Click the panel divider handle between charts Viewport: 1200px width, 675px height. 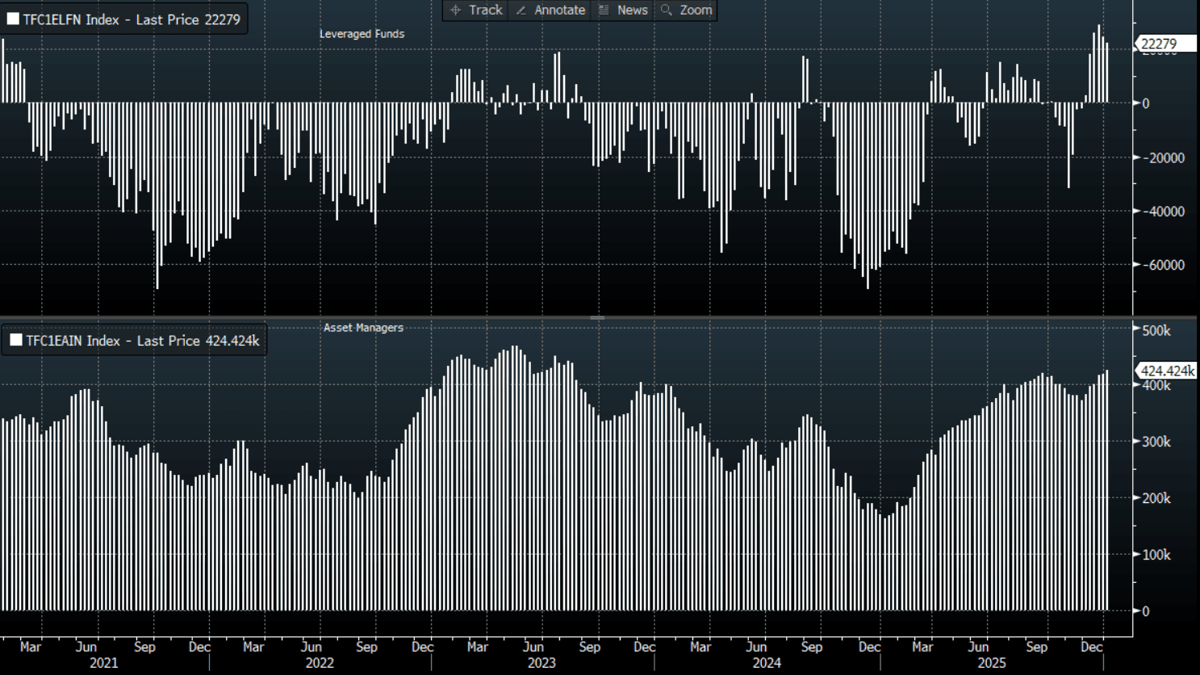pyautogui.click(x=597, y=318)
